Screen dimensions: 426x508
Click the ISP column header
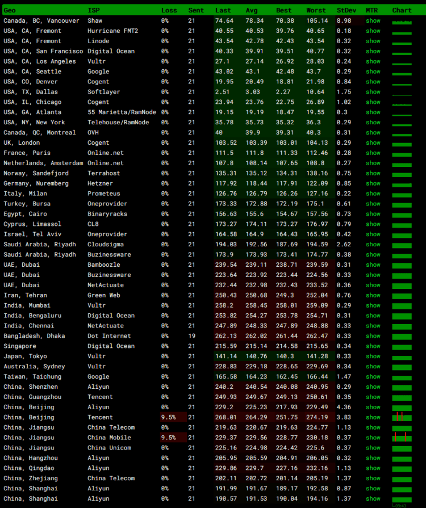point(94,10)
